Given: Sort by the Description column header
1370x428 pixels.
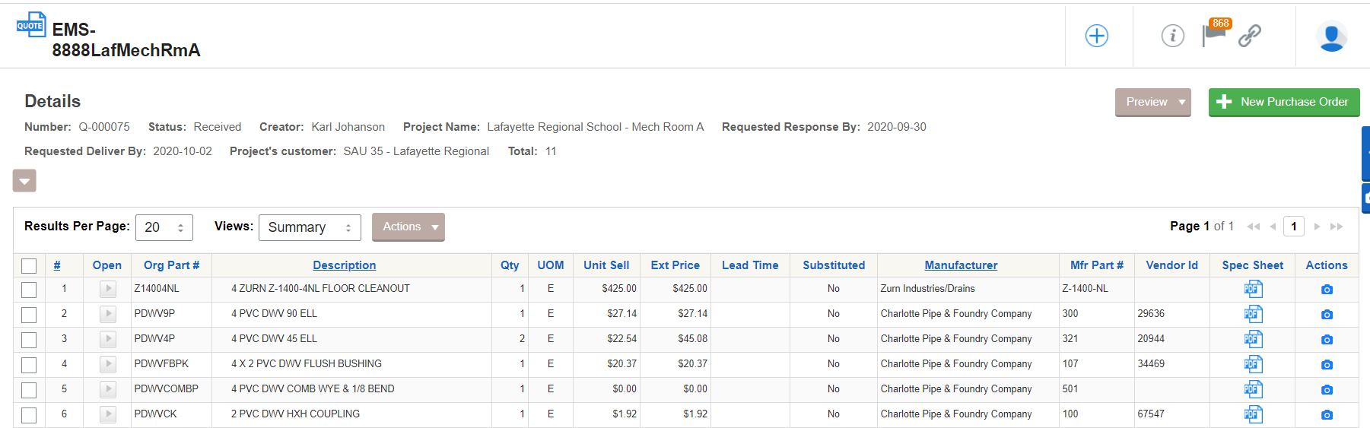Looking at the screenshot, I should pyautogui.click(x=345, y=265).
